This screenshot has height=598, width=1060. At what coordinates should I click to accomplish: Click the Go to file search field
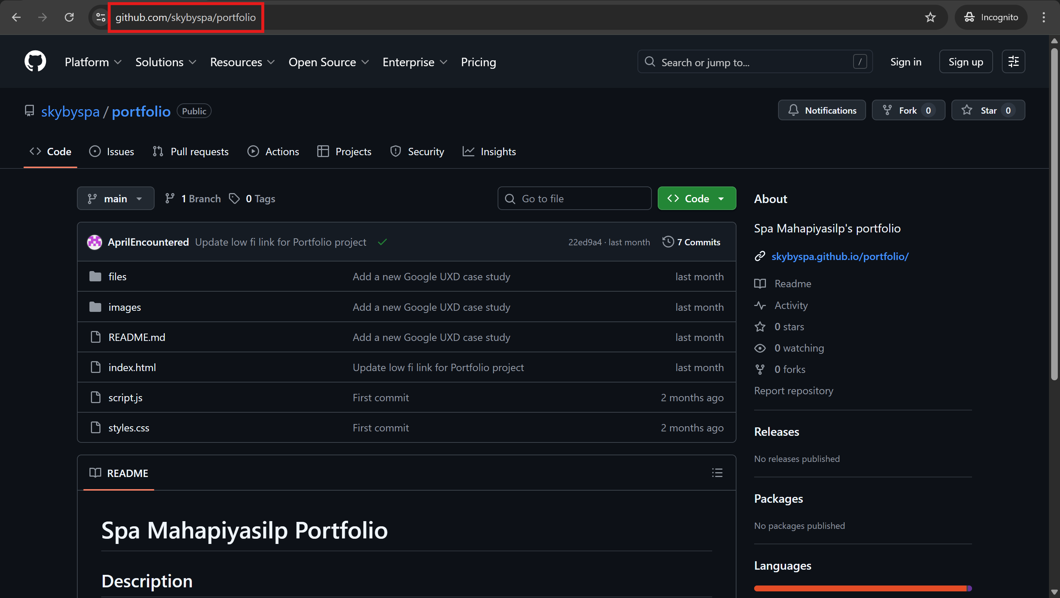[574, 198]
